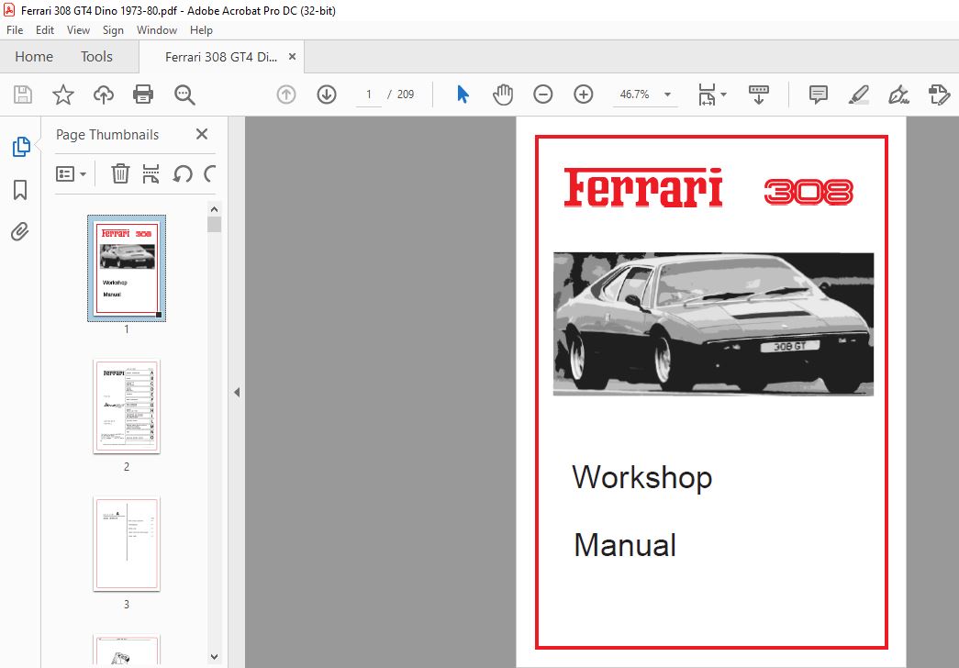959x668 pixels.
Task: Select the highlight text pen tool
Action: (x=859, y=95)
